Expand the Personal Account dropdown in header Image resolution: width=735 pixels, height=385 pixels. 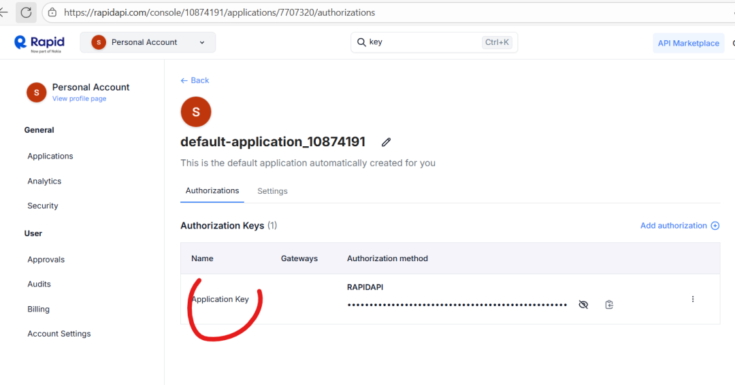pos(148,42)
